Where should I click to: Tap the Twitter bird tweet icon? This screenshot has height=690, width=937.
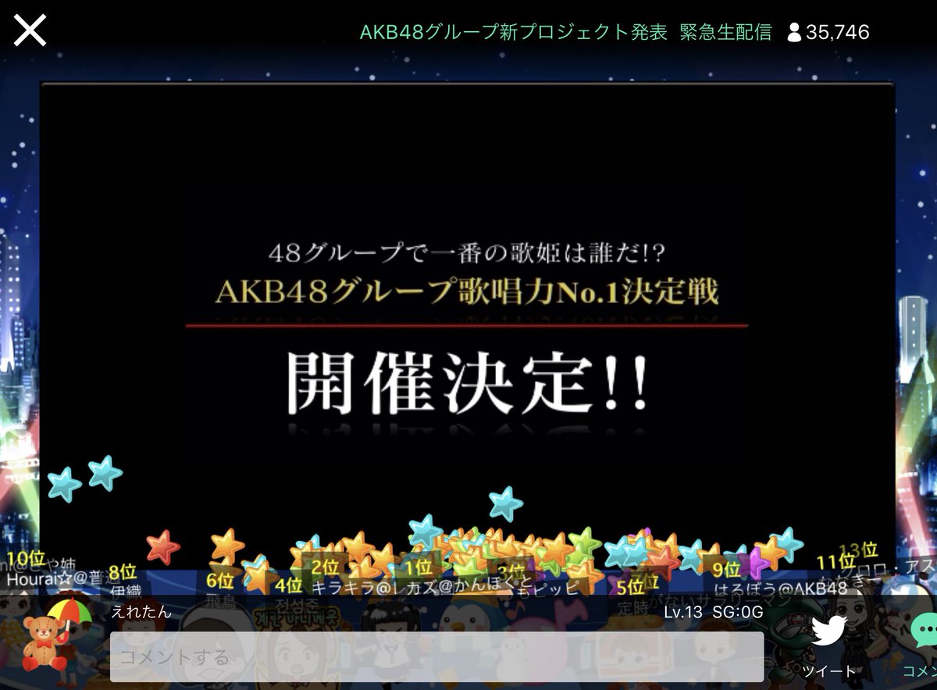point(829,631)
